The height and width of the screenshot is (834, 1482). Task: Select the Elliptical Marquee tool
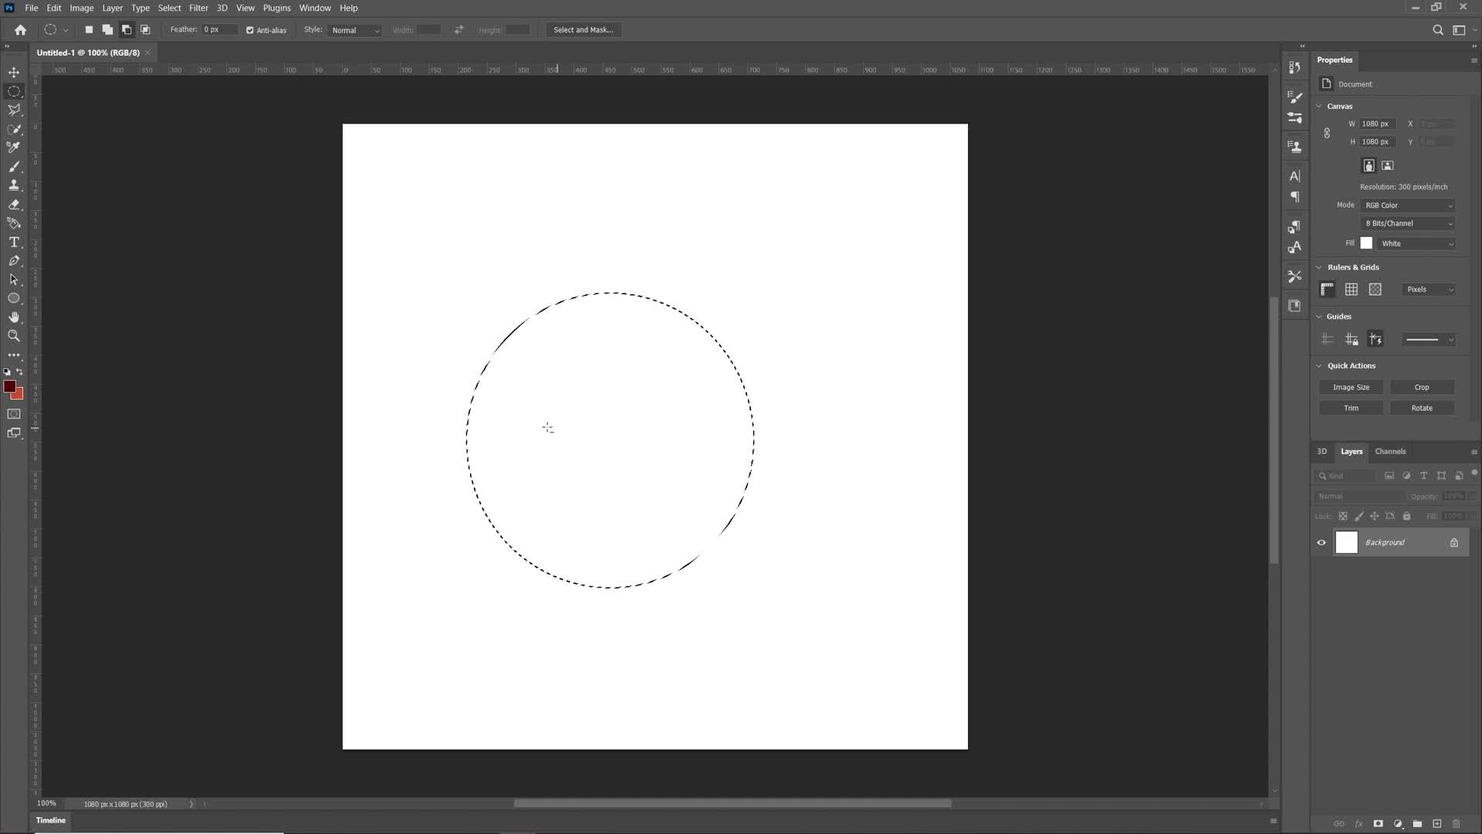point(14,90)
